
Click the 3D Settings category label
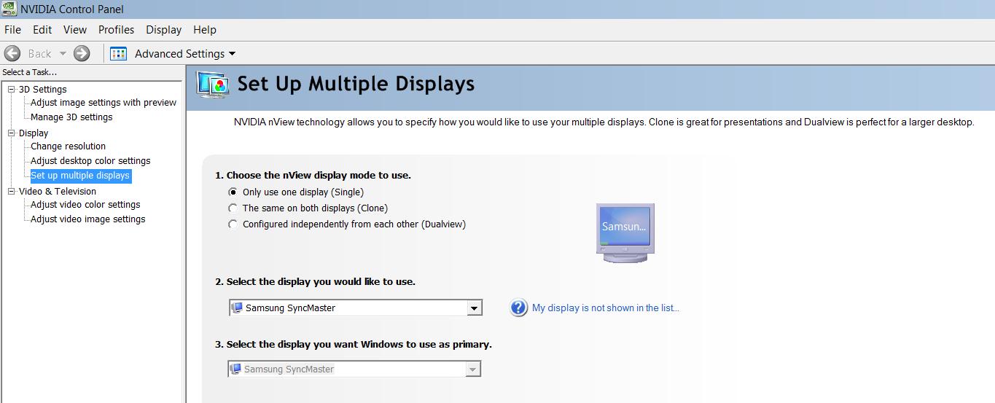point(42,89)
